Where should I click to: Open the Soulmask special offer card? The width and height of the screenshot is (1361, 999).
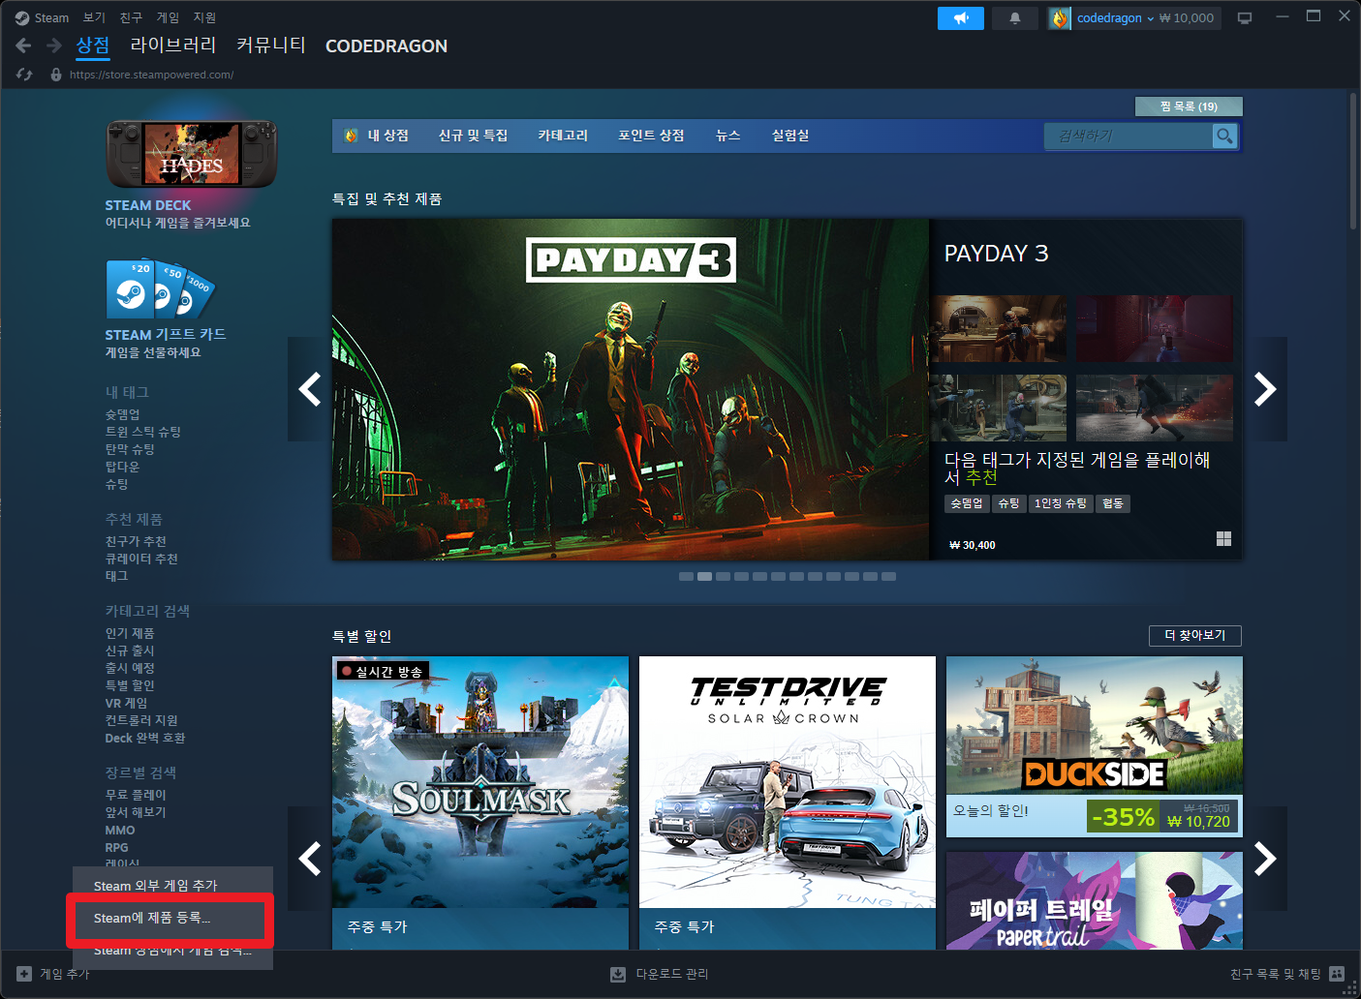tap(480, 802)
